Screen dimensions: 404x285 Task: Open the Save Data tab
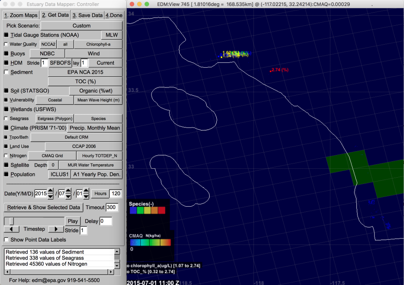click(88, 15)
